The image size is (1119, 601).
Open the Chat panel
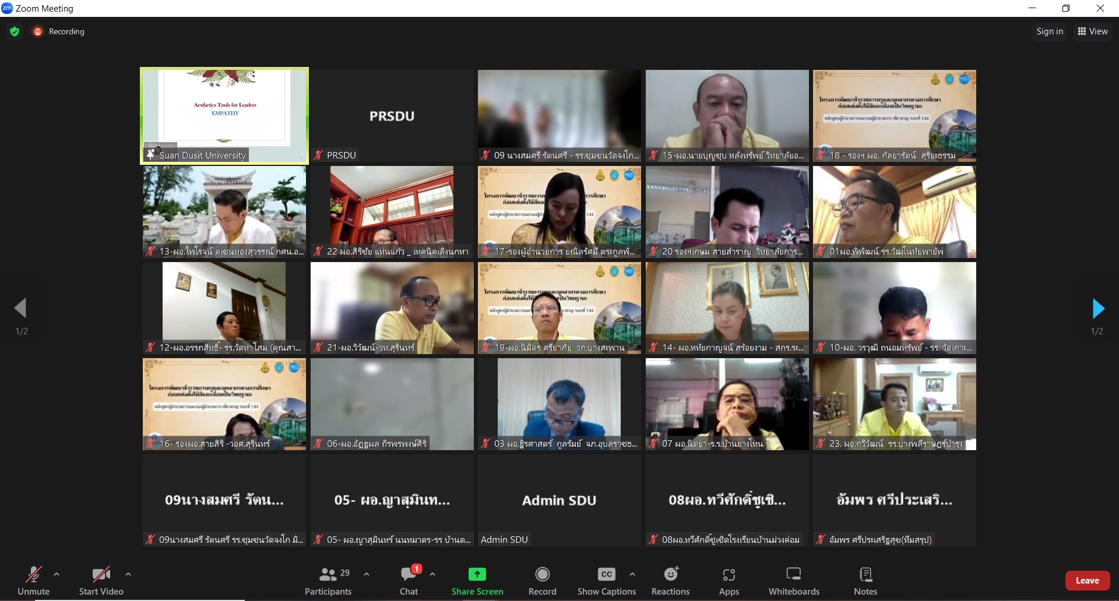409,581
